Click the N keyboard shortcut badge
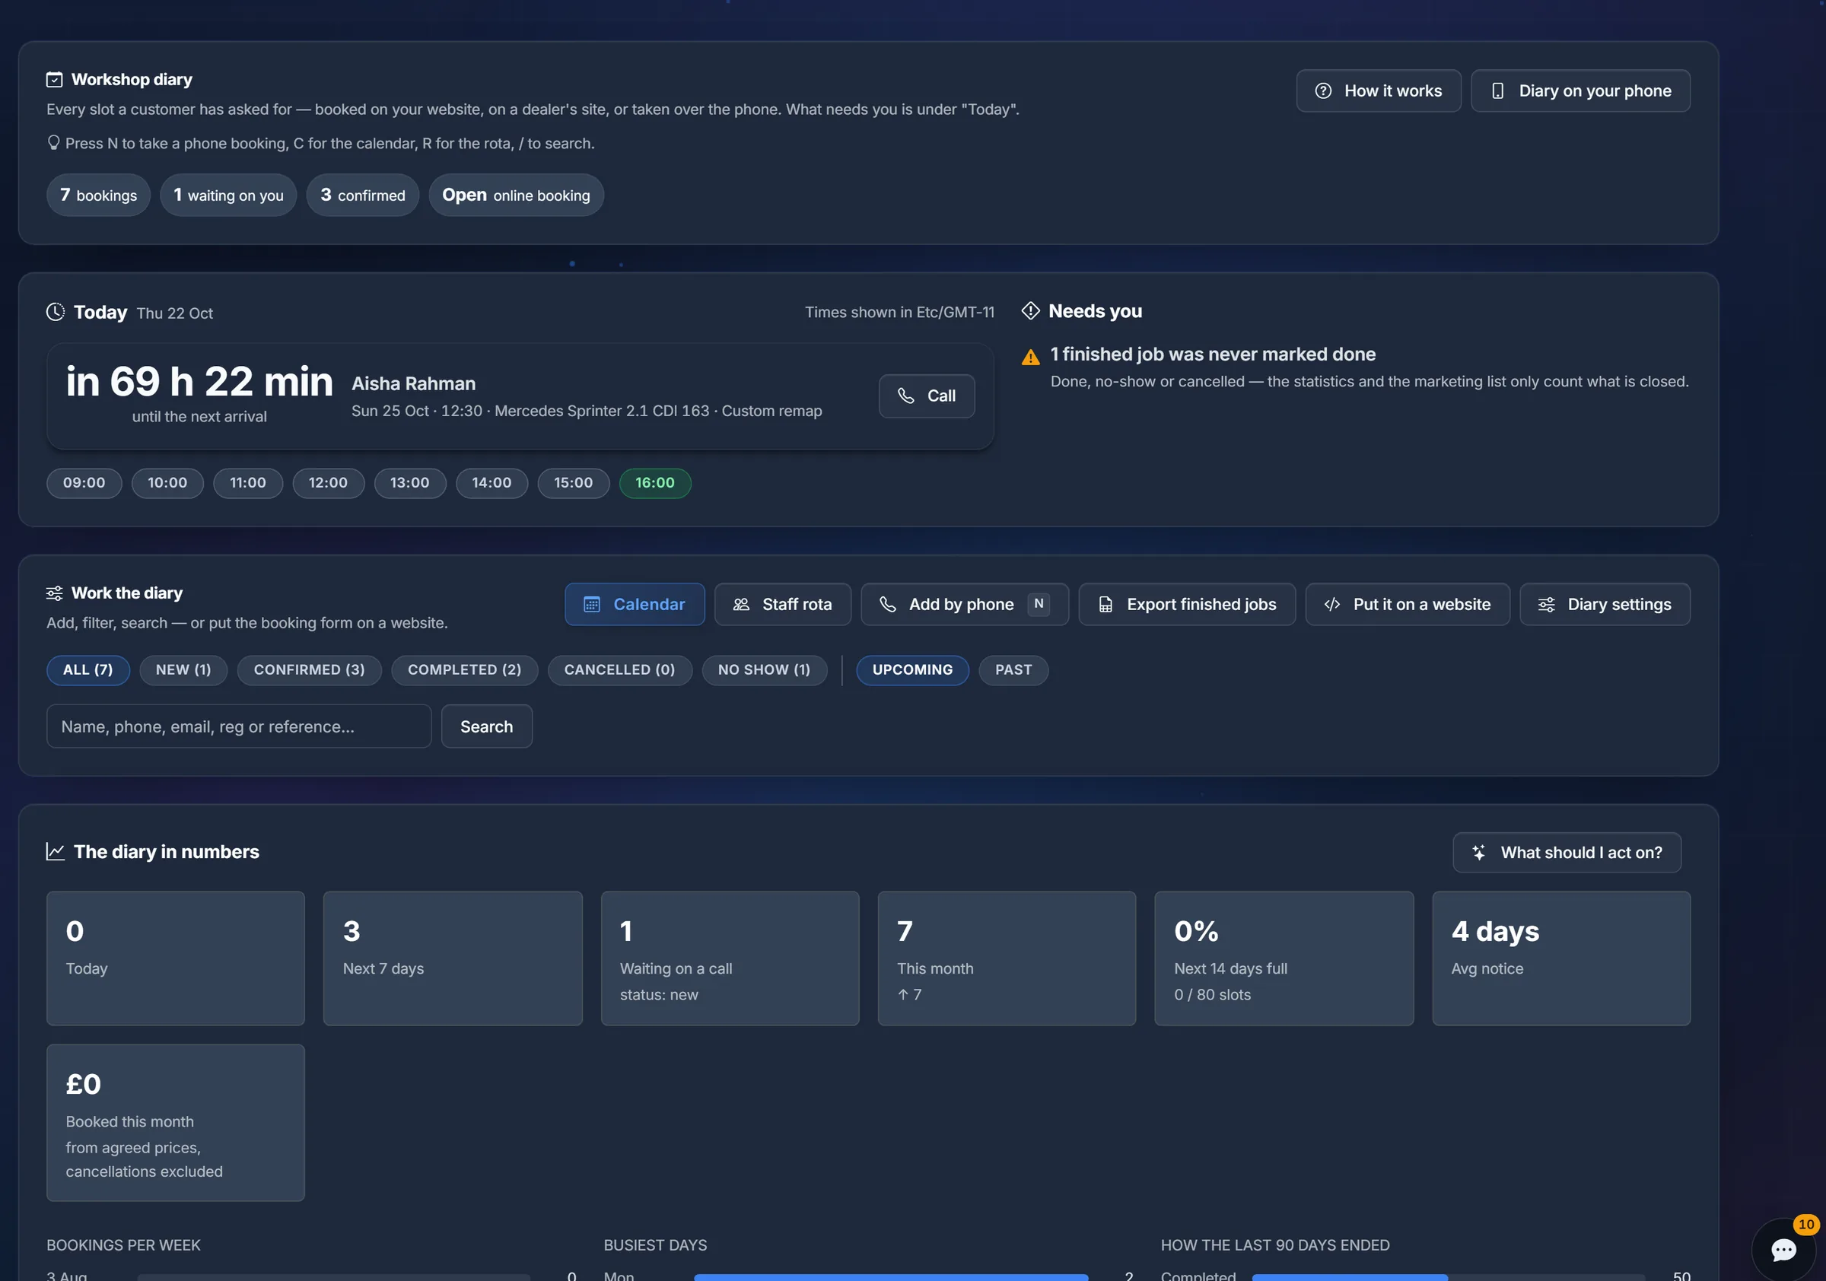 click(x=1038, y=603)
